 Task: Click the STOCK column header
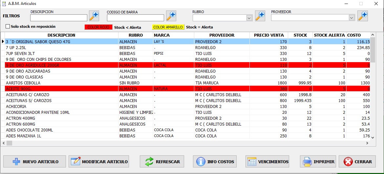[x=300, y=35]
